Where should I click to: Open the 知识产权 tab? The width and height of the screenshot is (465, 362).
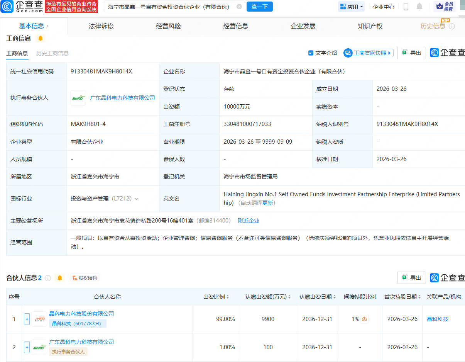(x=370, y=25)
